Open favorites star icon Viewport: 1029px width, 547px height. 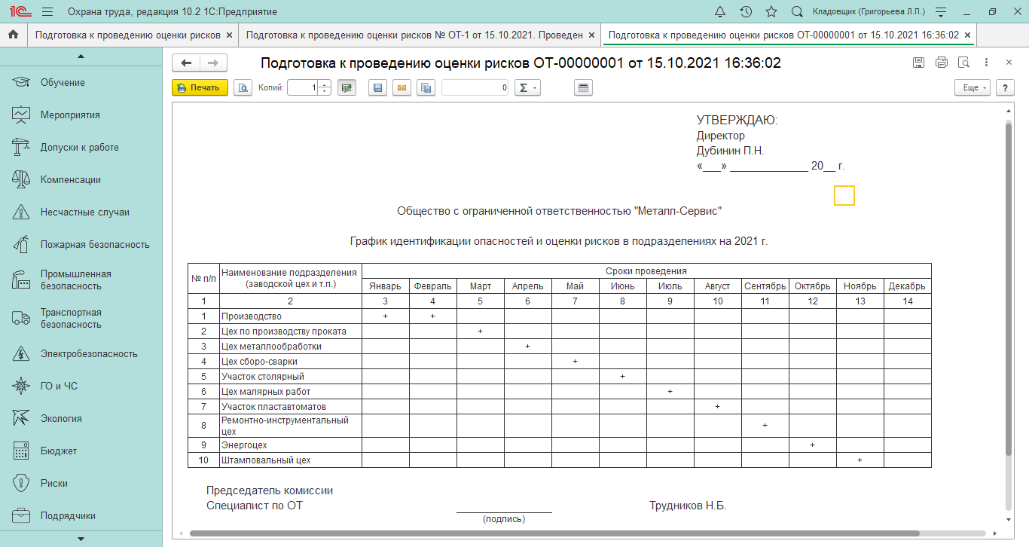[771, 12]
